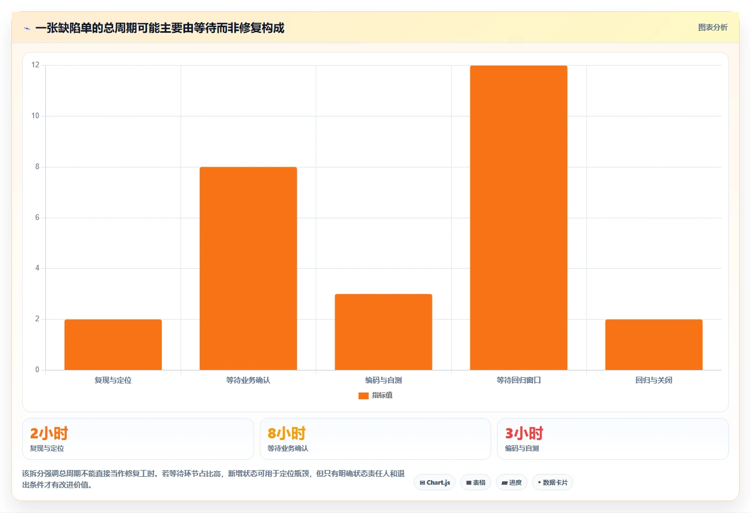
Task: Select the 数据卡片 tag chip
Action: 552,482
